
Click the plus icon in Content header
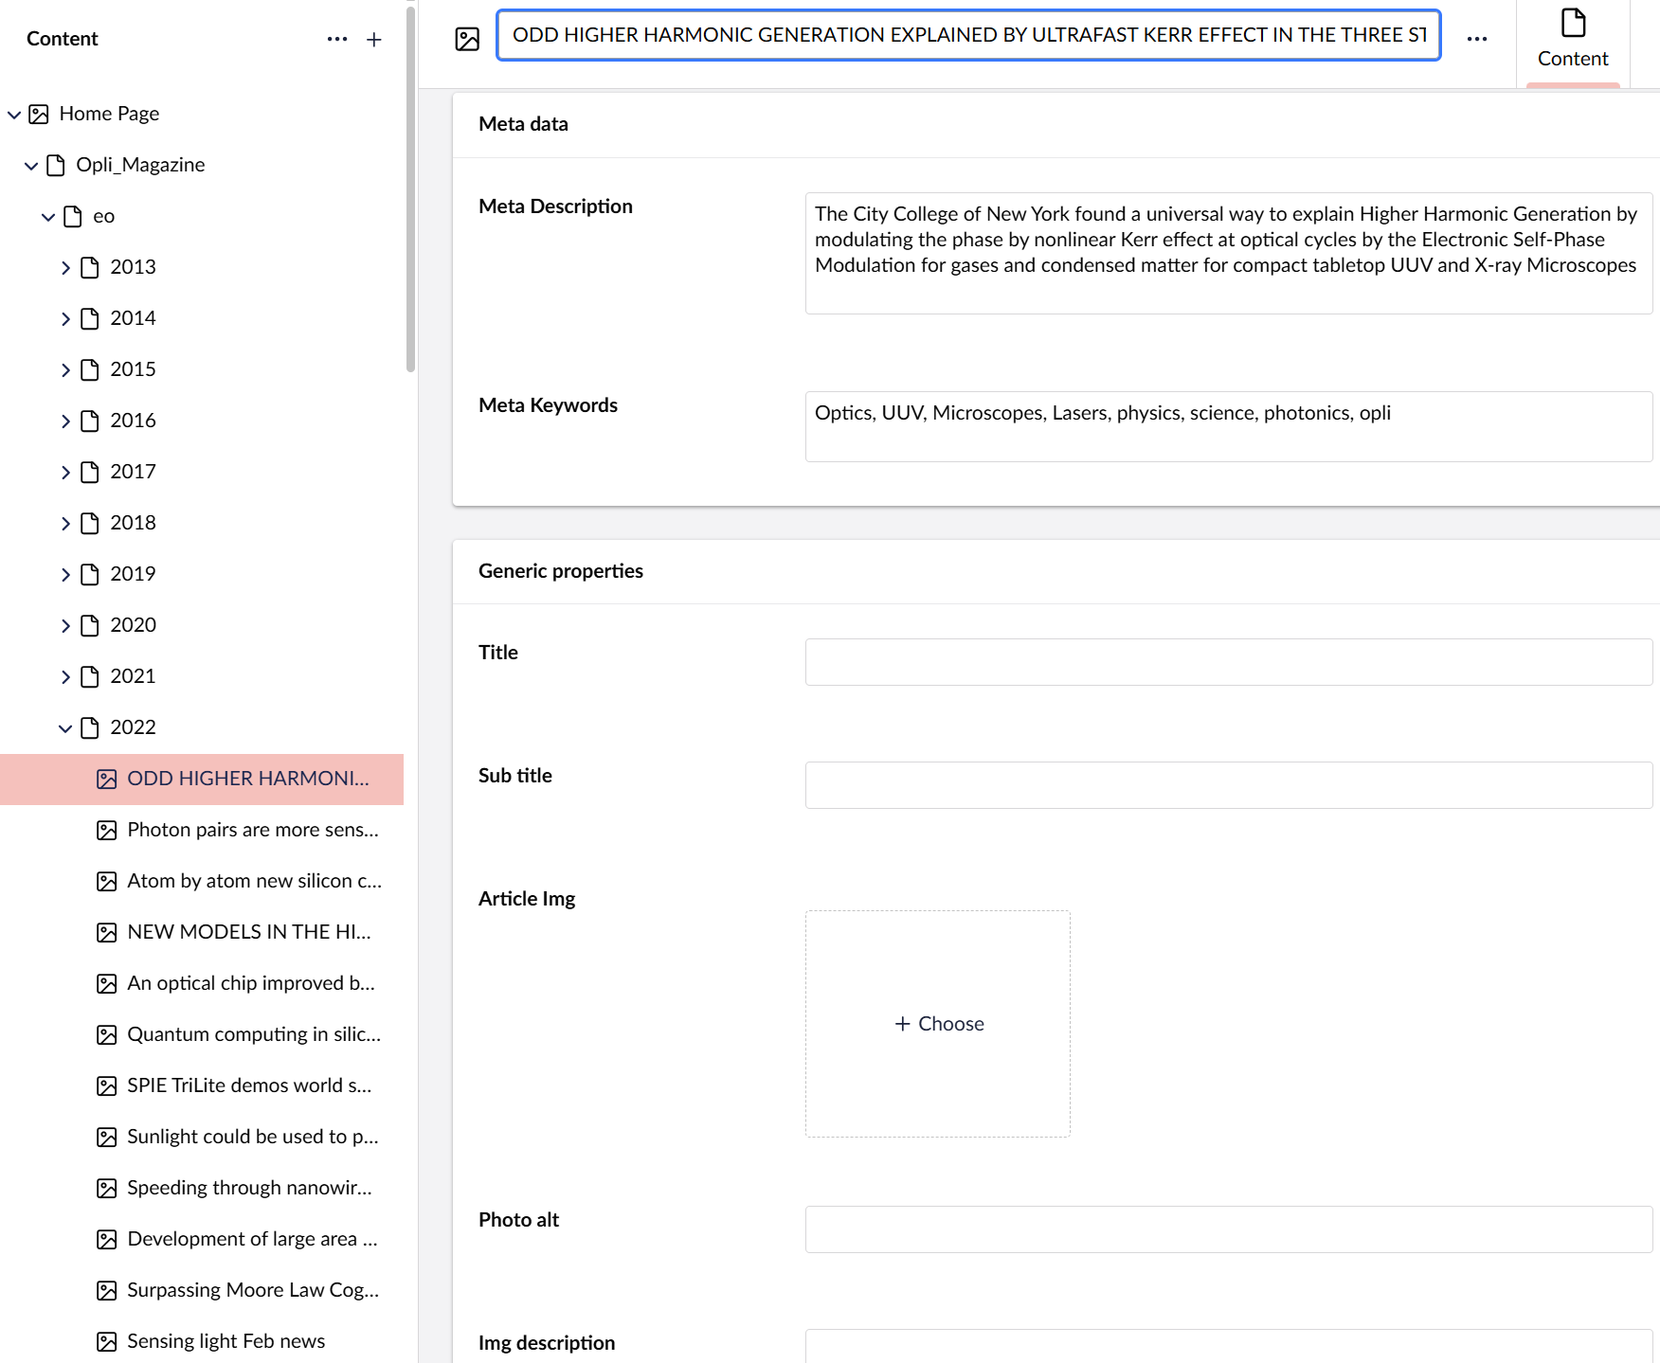point(374,39)
